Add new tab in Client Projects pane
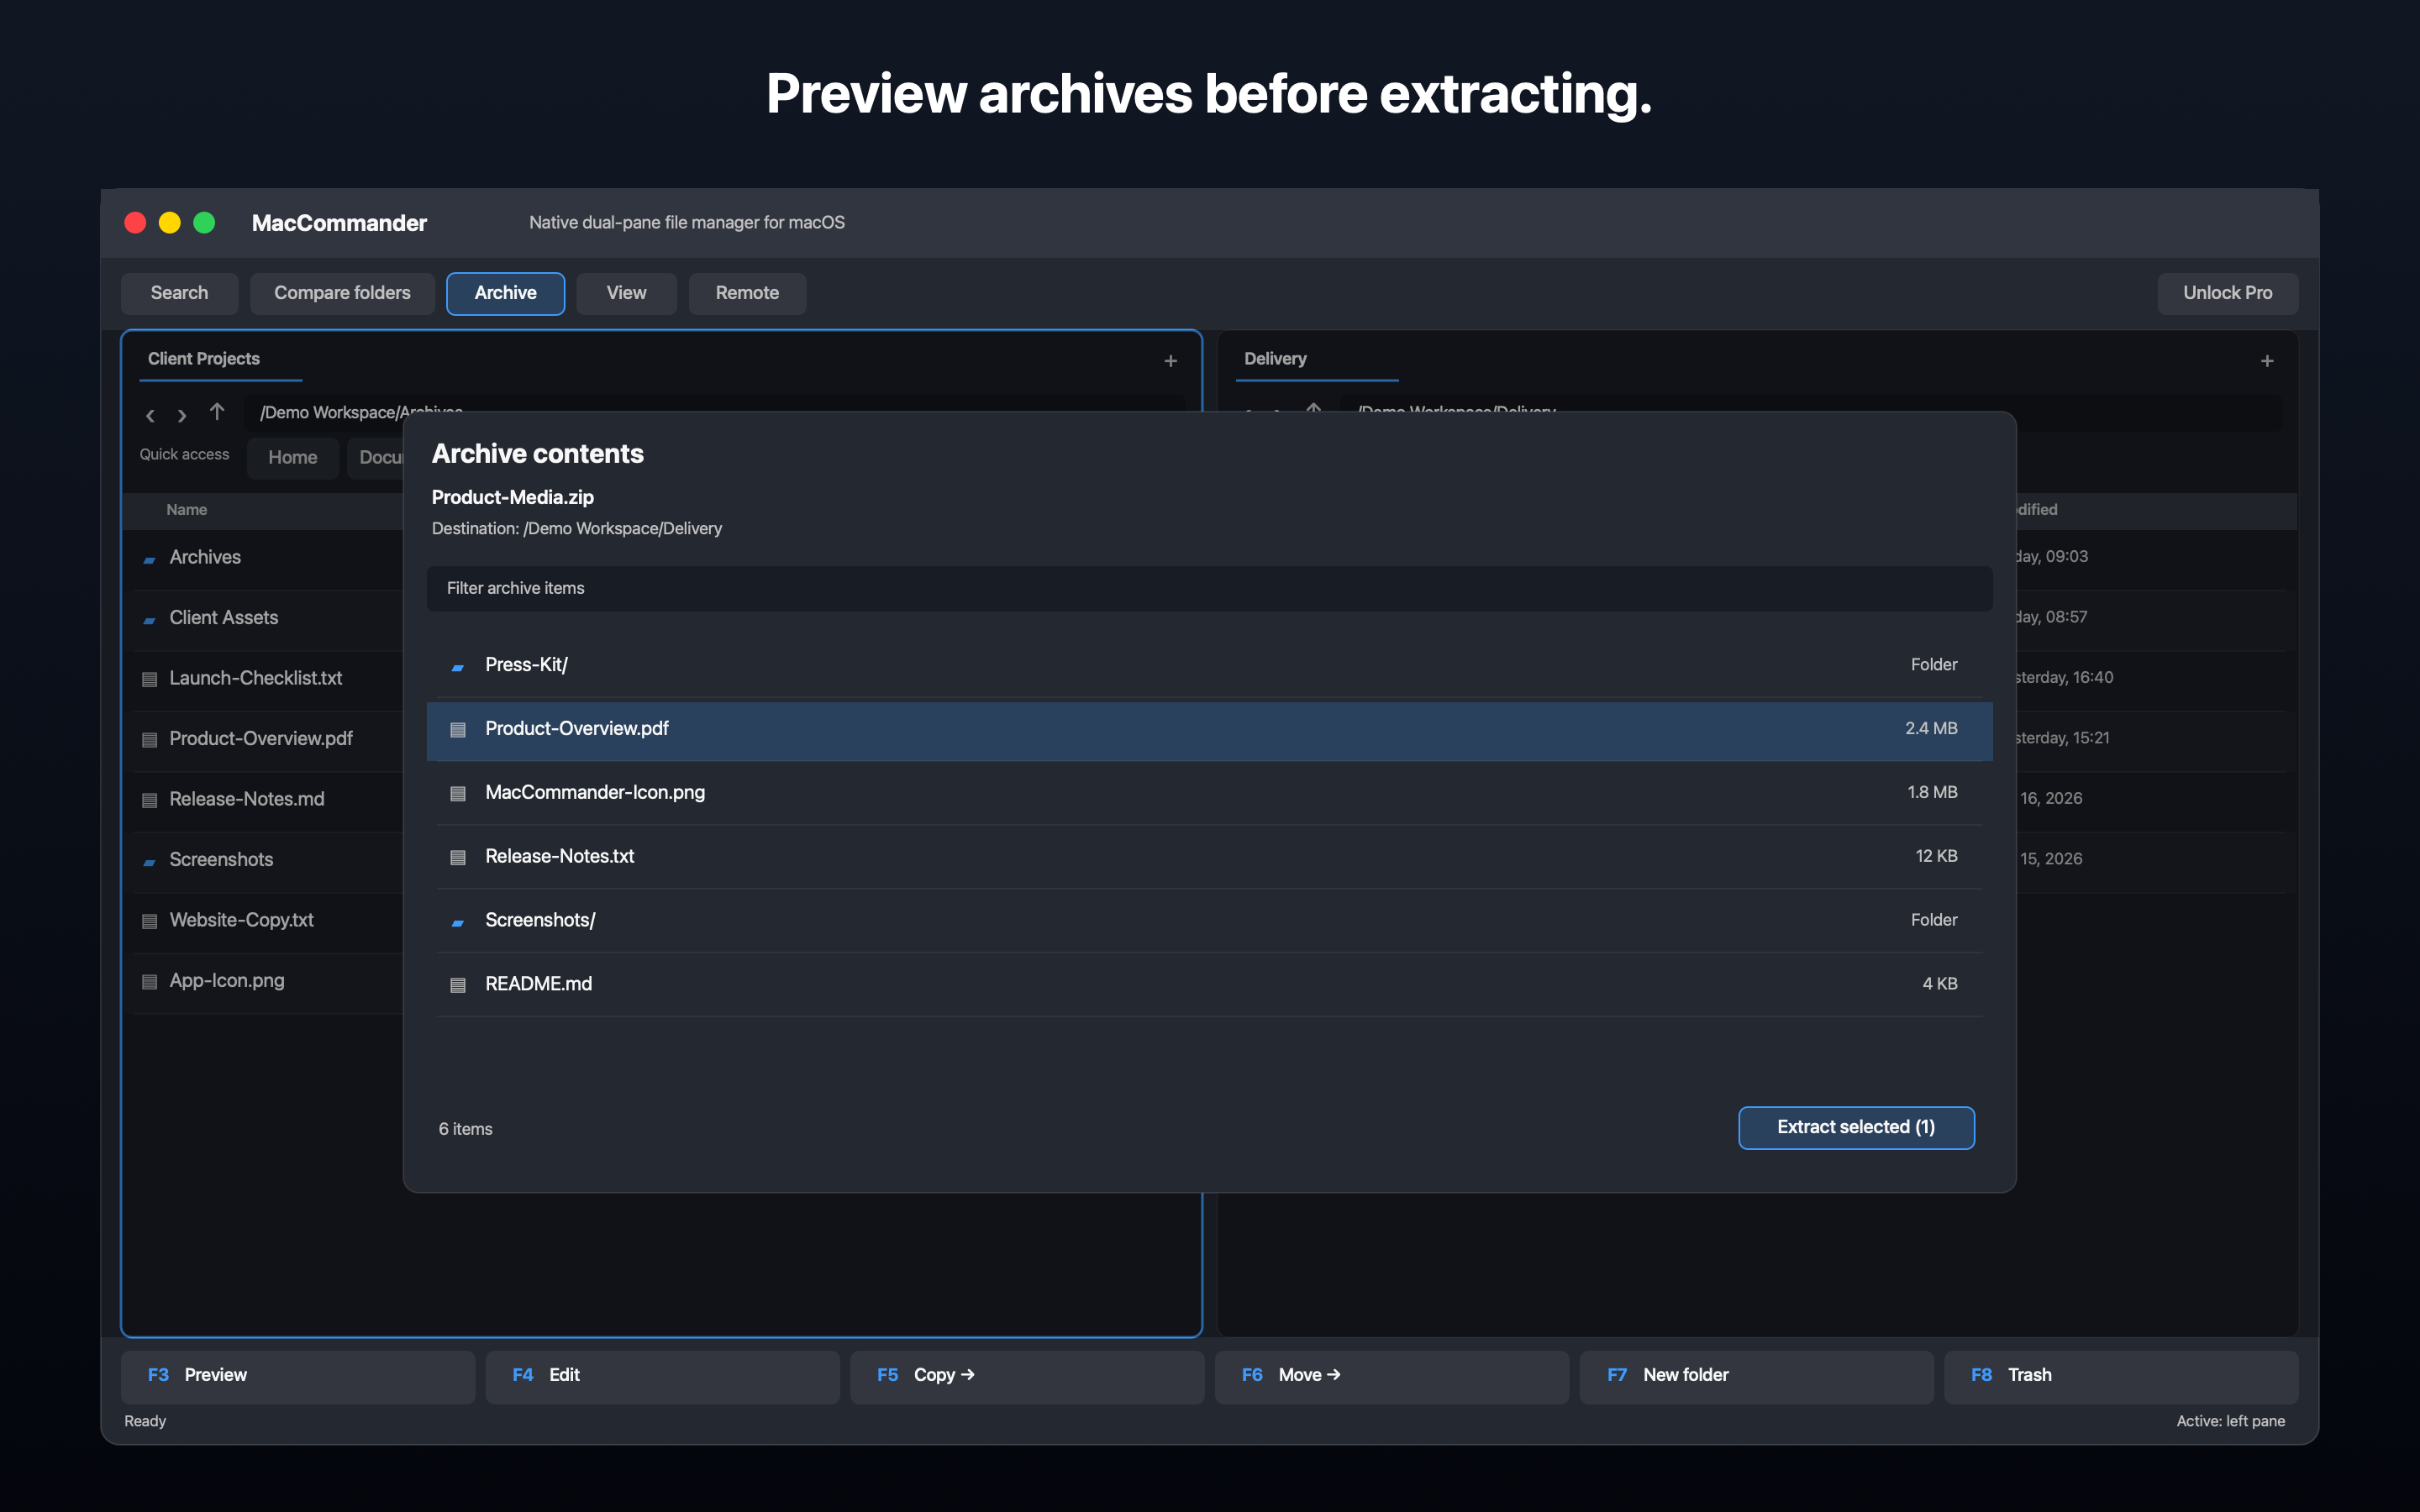This screenshot has height=1512, width=2420. tap(1170, 361)
